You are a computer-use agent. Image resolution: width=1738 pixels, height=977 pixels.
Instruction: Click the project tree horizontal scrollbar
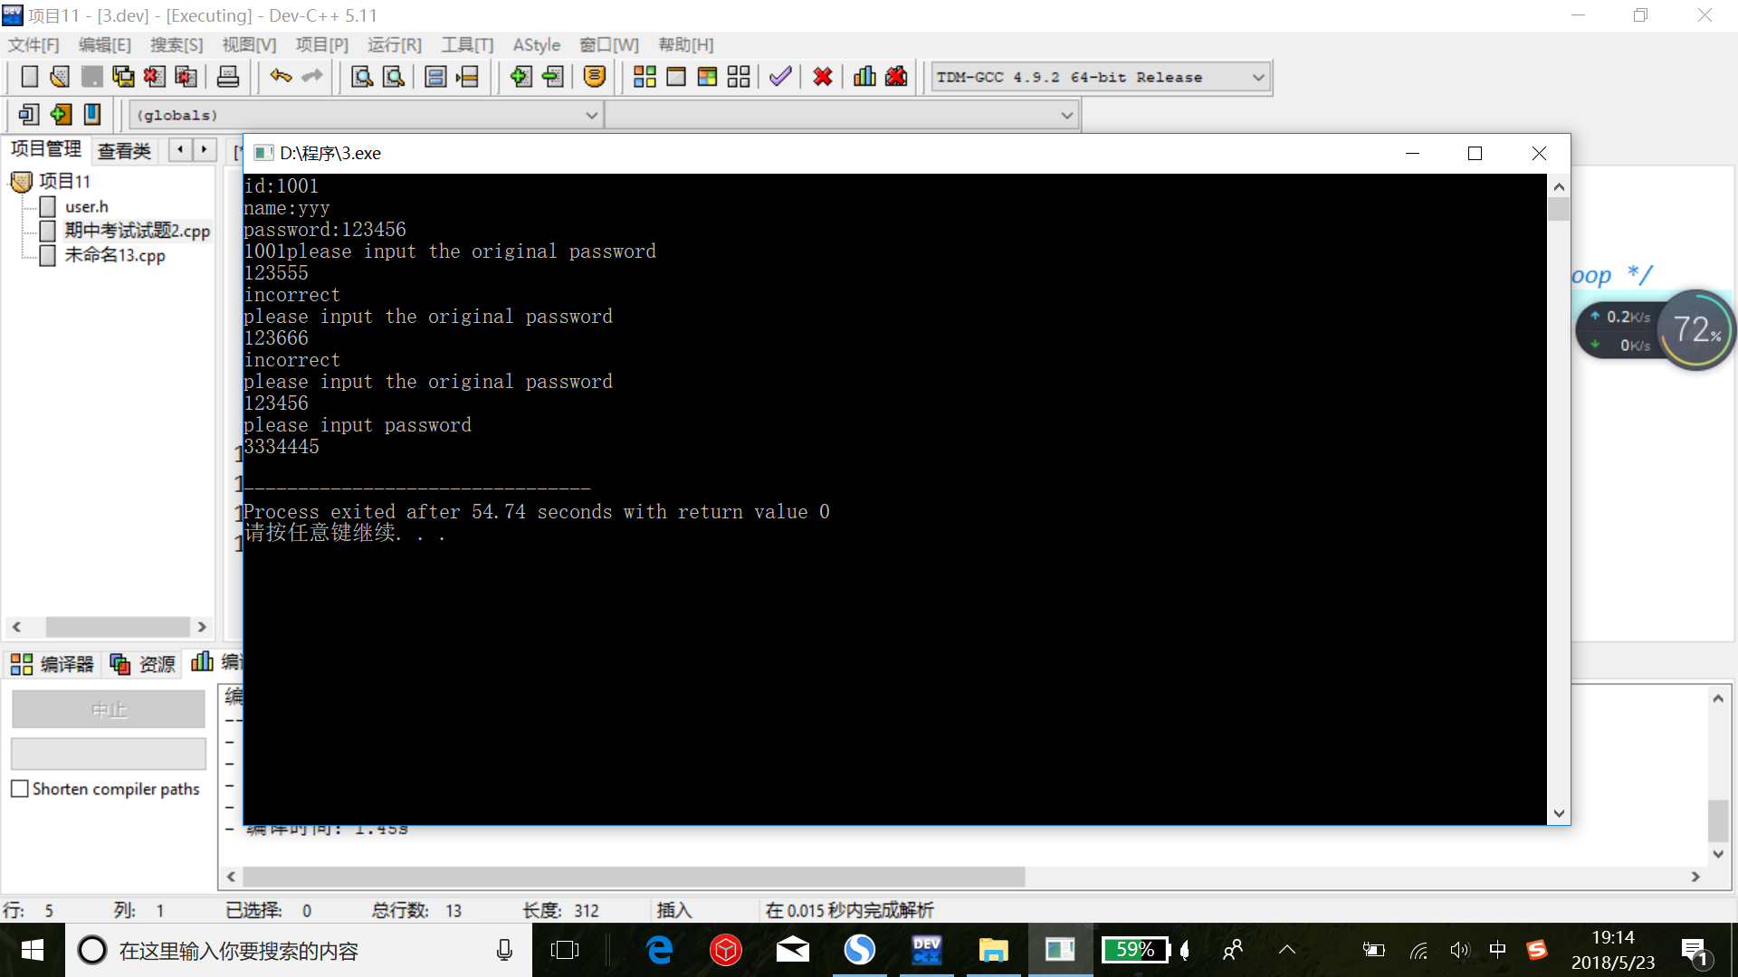pos(118,627)
